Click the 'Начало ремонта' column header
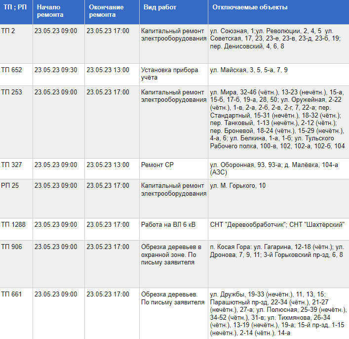Image resolution: width=349 pixels, height=339 pixels. click(50, 11)
